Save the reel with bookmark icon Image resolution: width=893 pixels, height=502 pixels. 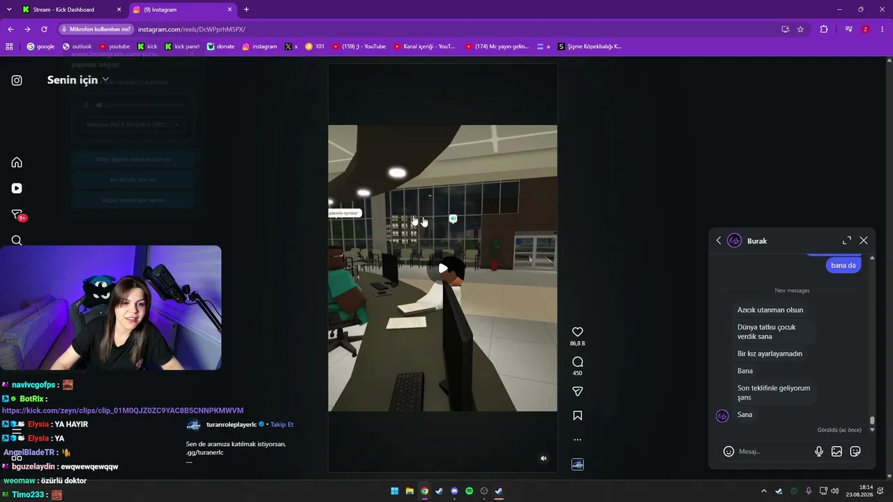click(x=578, y=416)
